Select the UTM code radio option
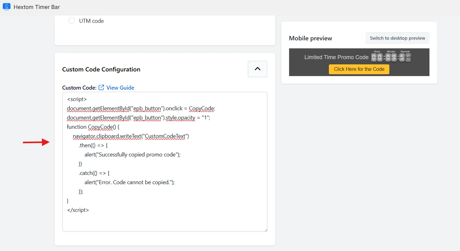Image resolution: width=460 pixels, height=251 pixels. [72, 21]
